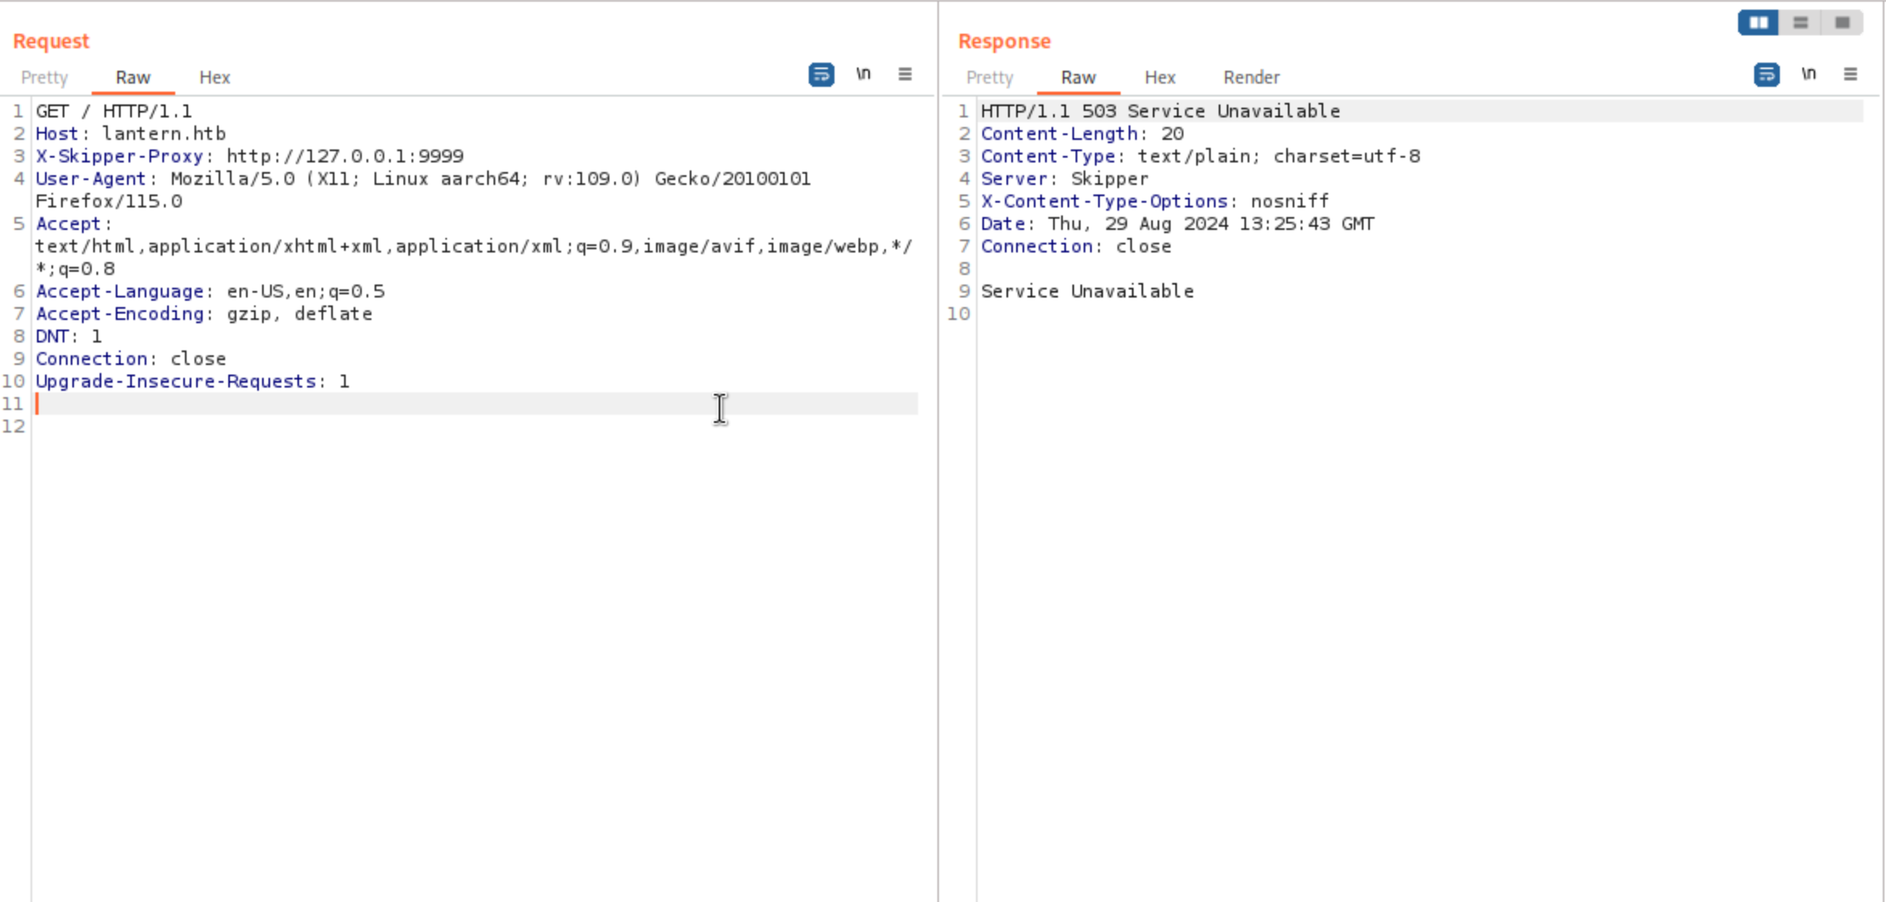Viewport: 1886px width, 902px height.
Task: Open Render tab in Response panel
Action: pyautogui.click(x=1251, y=78)
